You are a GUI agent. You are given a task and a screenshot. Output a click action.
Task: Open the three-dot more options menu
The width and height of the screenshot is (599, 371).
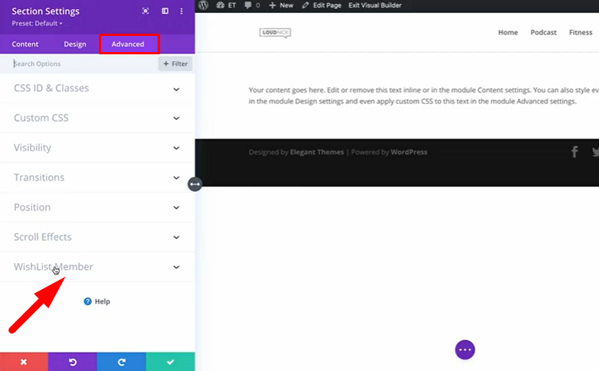click(182, 11)
